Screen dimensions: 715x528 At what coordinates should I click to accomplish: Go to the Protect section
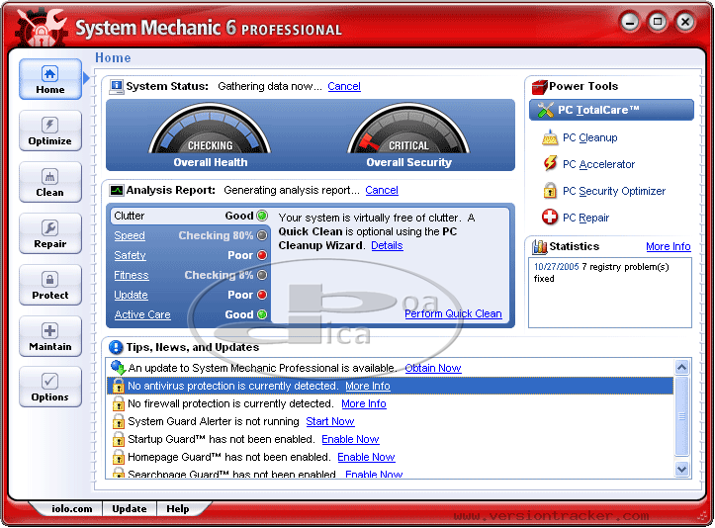50,285
